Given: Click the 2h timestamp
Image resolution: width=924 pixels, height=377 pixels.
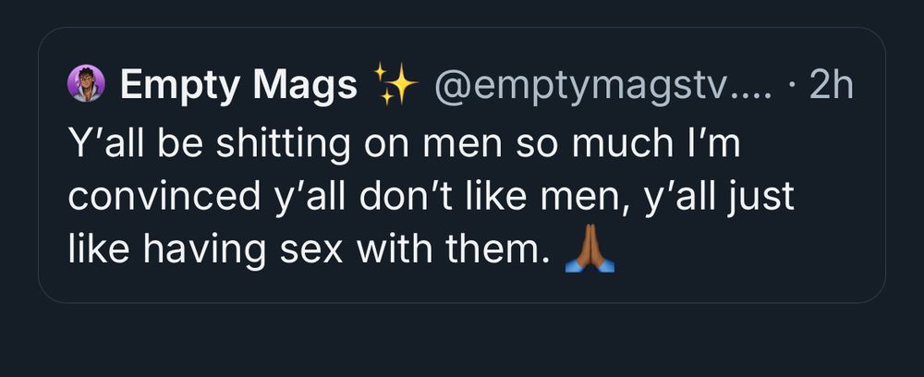Looking at the screenshot, I should (830, 86).
